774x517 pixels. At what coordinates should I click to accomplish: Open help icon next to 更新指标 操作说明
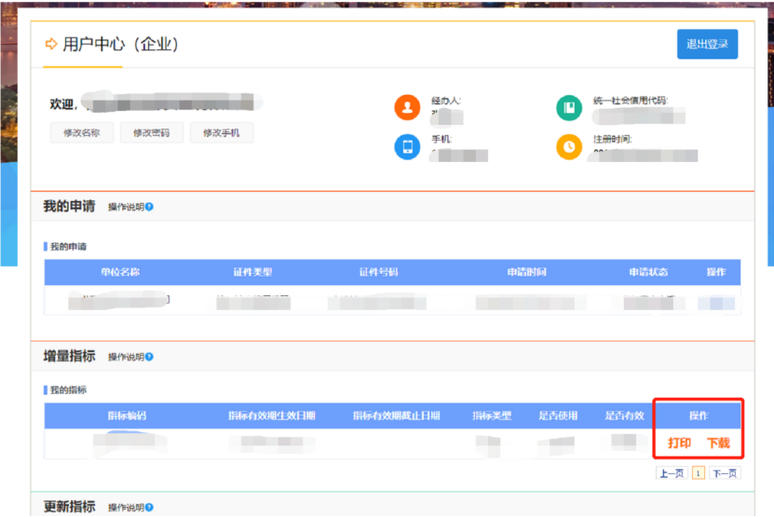click(149, 508)
